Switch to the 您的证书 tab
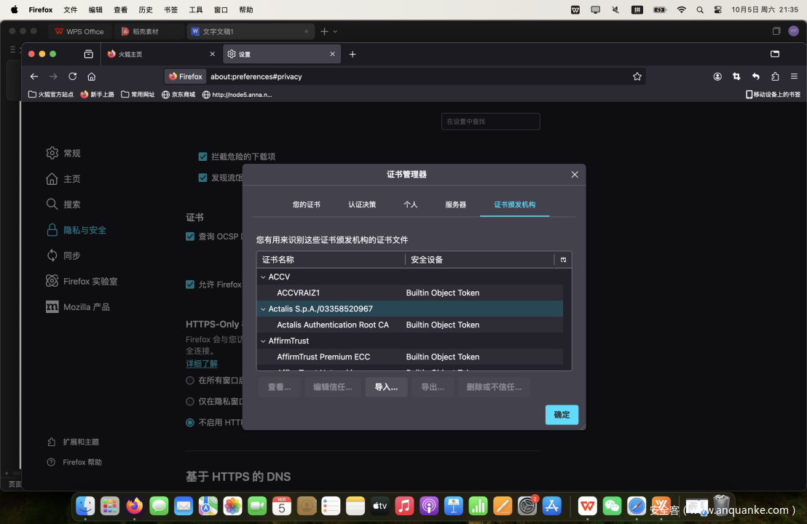Screen dimensions: 807x524 306,205
